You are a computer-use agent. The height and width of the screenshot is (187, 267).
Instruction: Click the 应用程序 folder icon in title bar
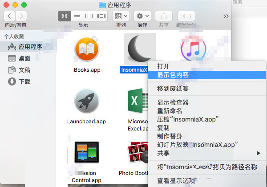[x=102, y=5]
